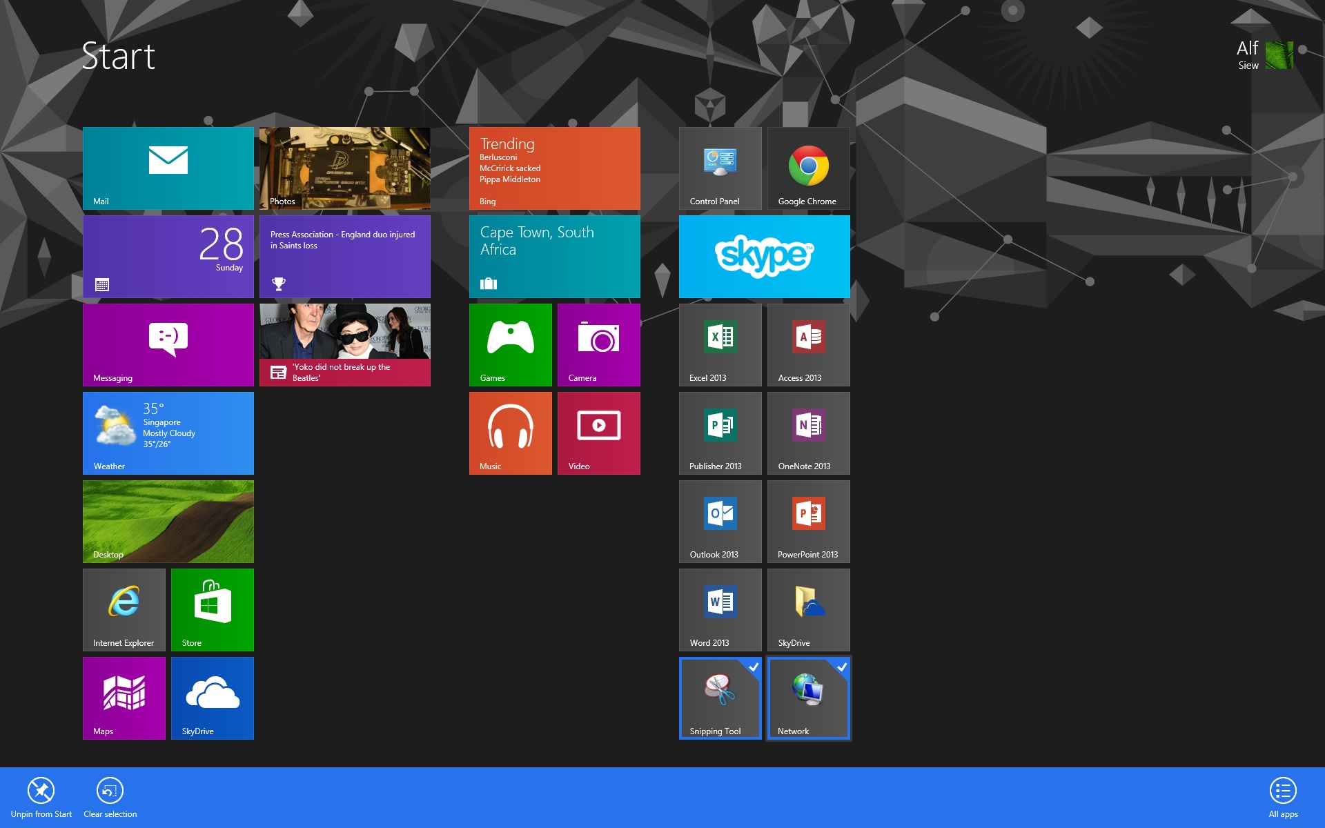The height and width of the screenshot is (828, 1325).
Task: Open the Calendar tile showing 28 Sunday
Action: point(168,257)
